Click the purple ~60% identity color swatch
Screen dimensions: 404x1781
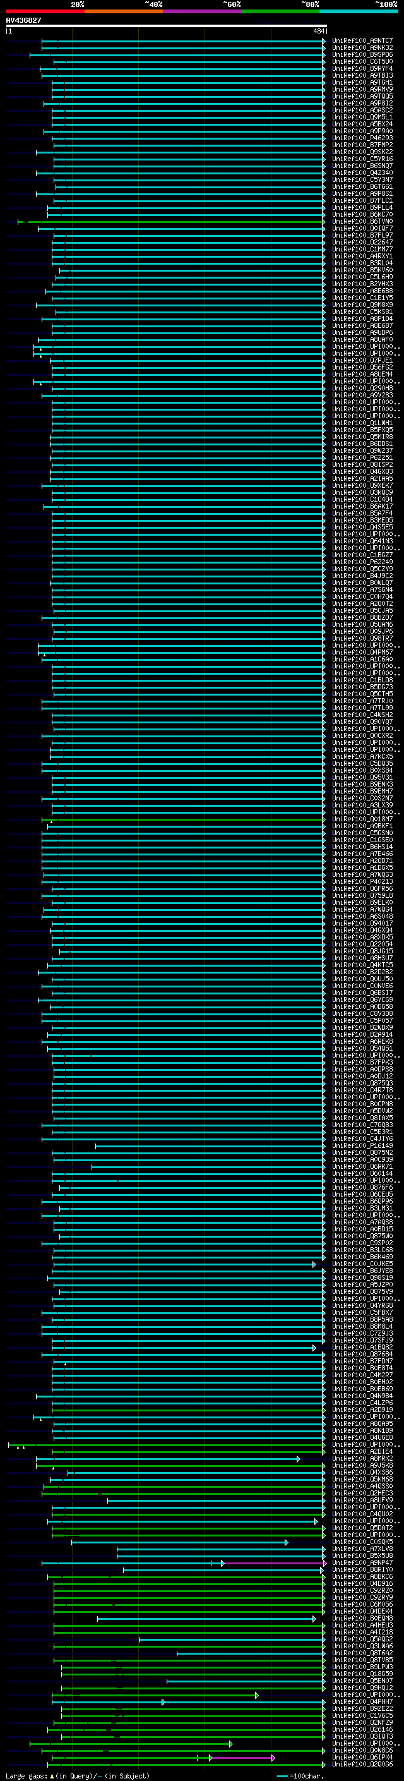[203, 11]
